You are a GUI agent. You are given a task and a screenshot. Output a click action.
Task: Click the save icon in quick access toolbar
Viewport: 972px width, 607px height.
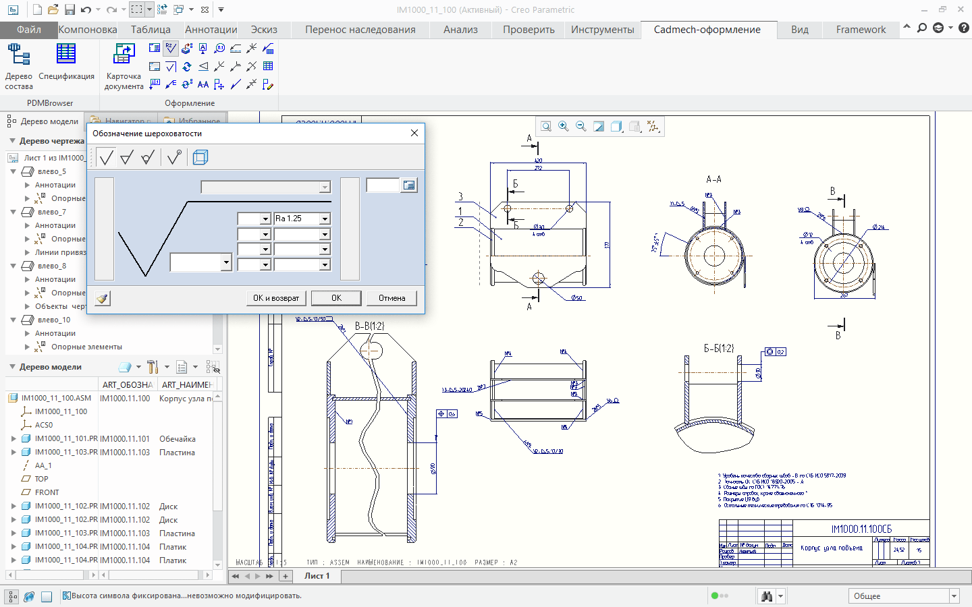(x=70, y=9)
